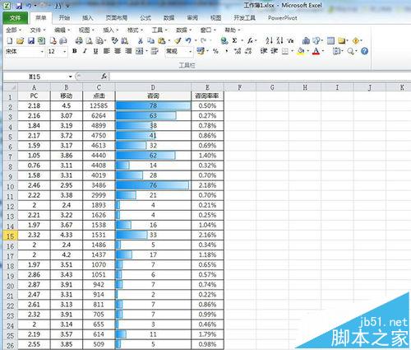The height and width of the screenshot is (350, 411).
Task: Switch to the 公式 ribbon tab
Action: tap(145, 18)
